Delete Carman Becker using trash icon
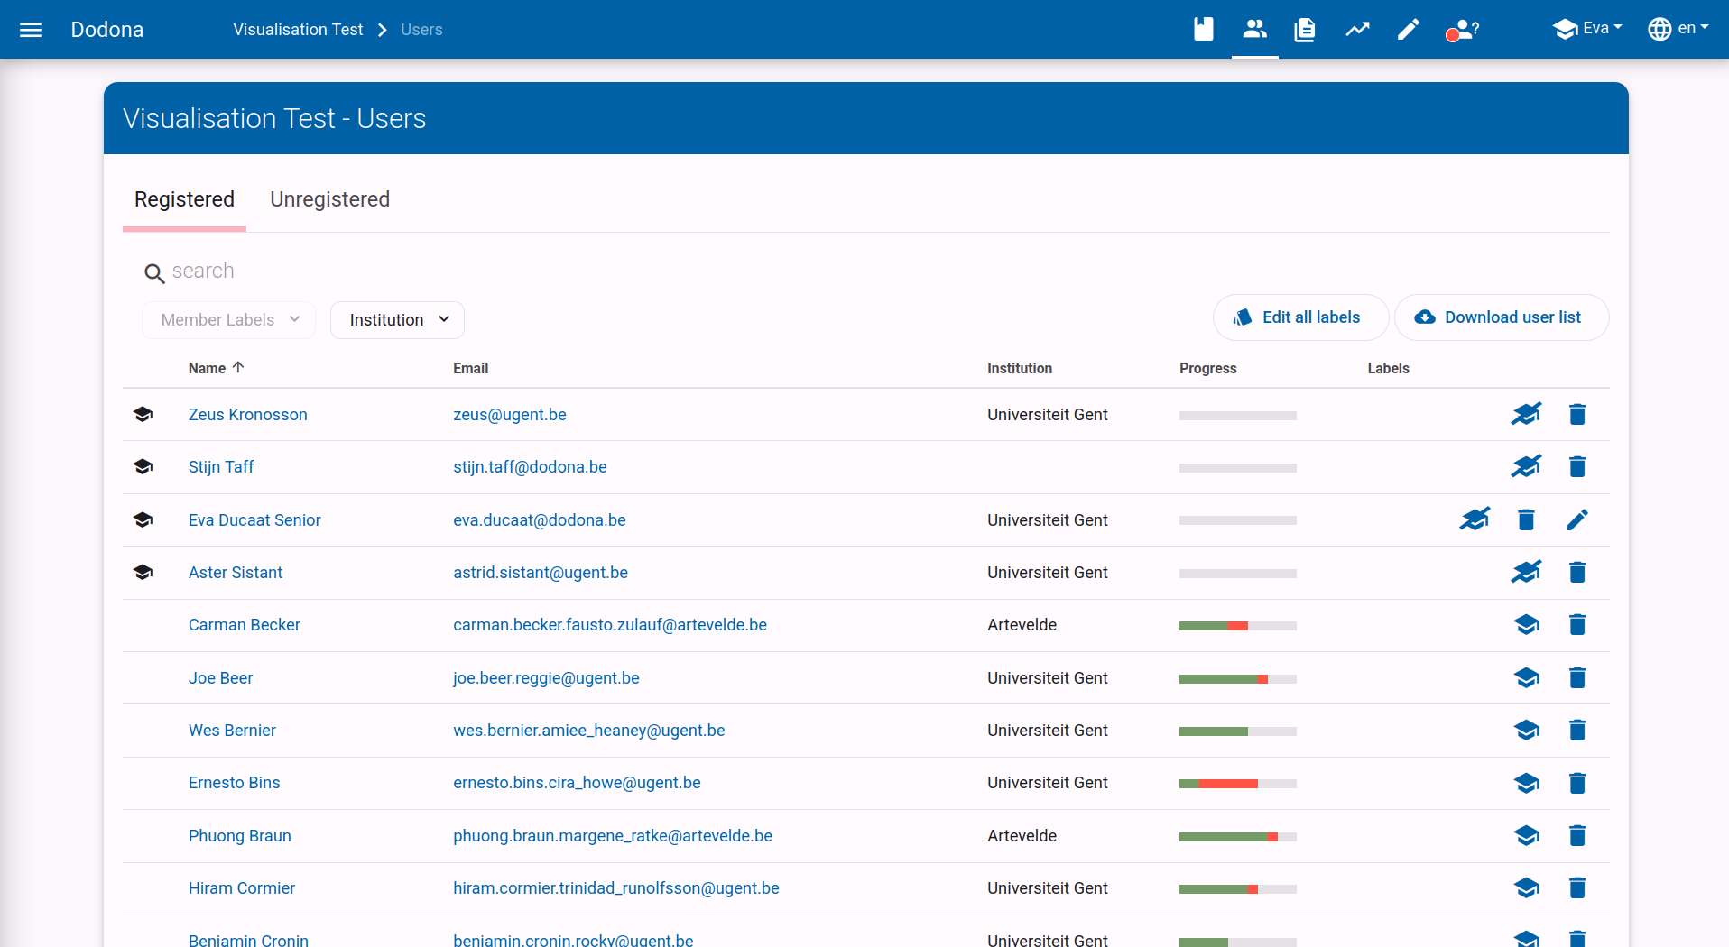Screen dimensions: 1729x947 tap(1576, 625)
